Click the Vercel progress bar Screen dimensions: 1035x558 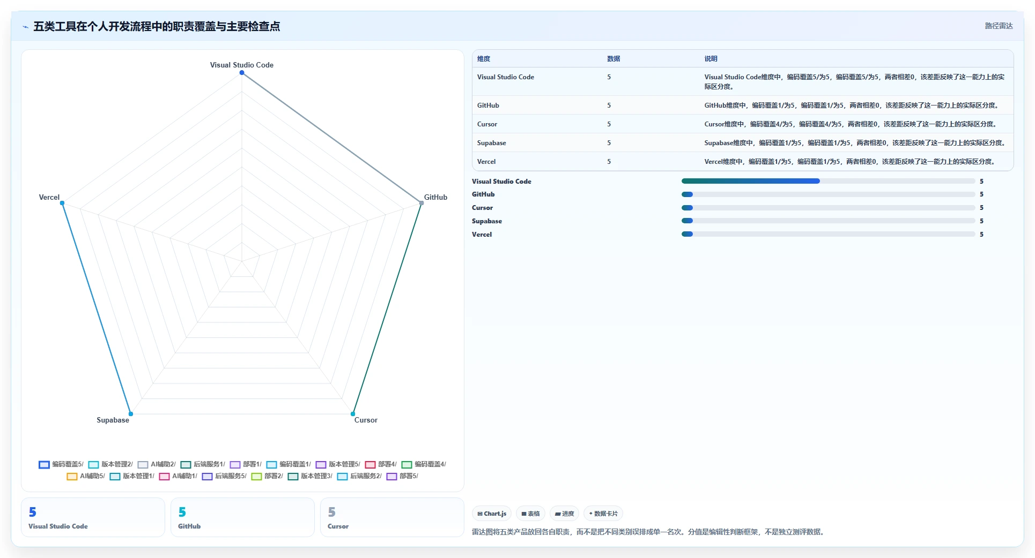point(828,234)
